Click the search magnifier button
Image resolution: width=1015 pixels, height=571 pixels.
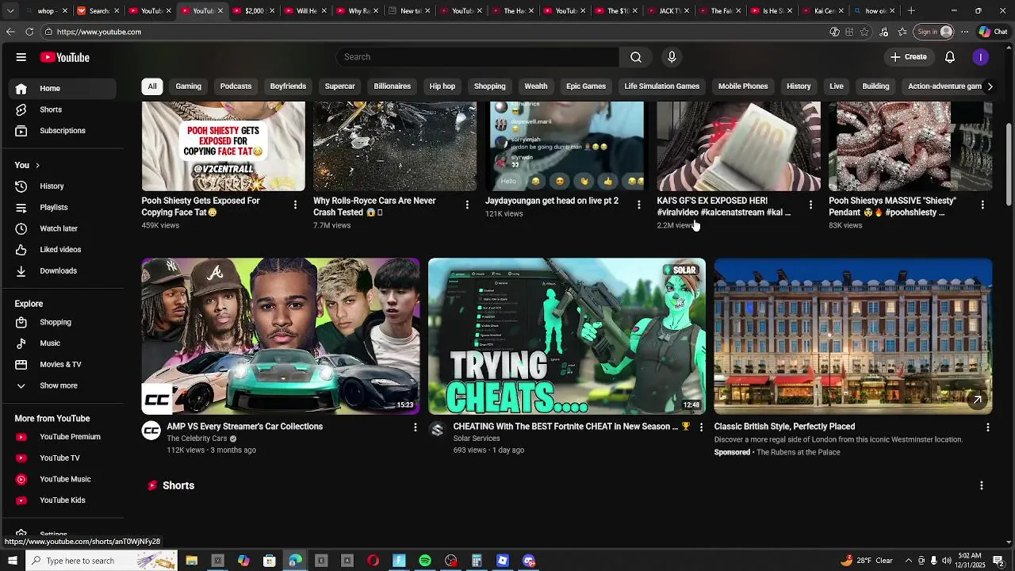(636, 57)
